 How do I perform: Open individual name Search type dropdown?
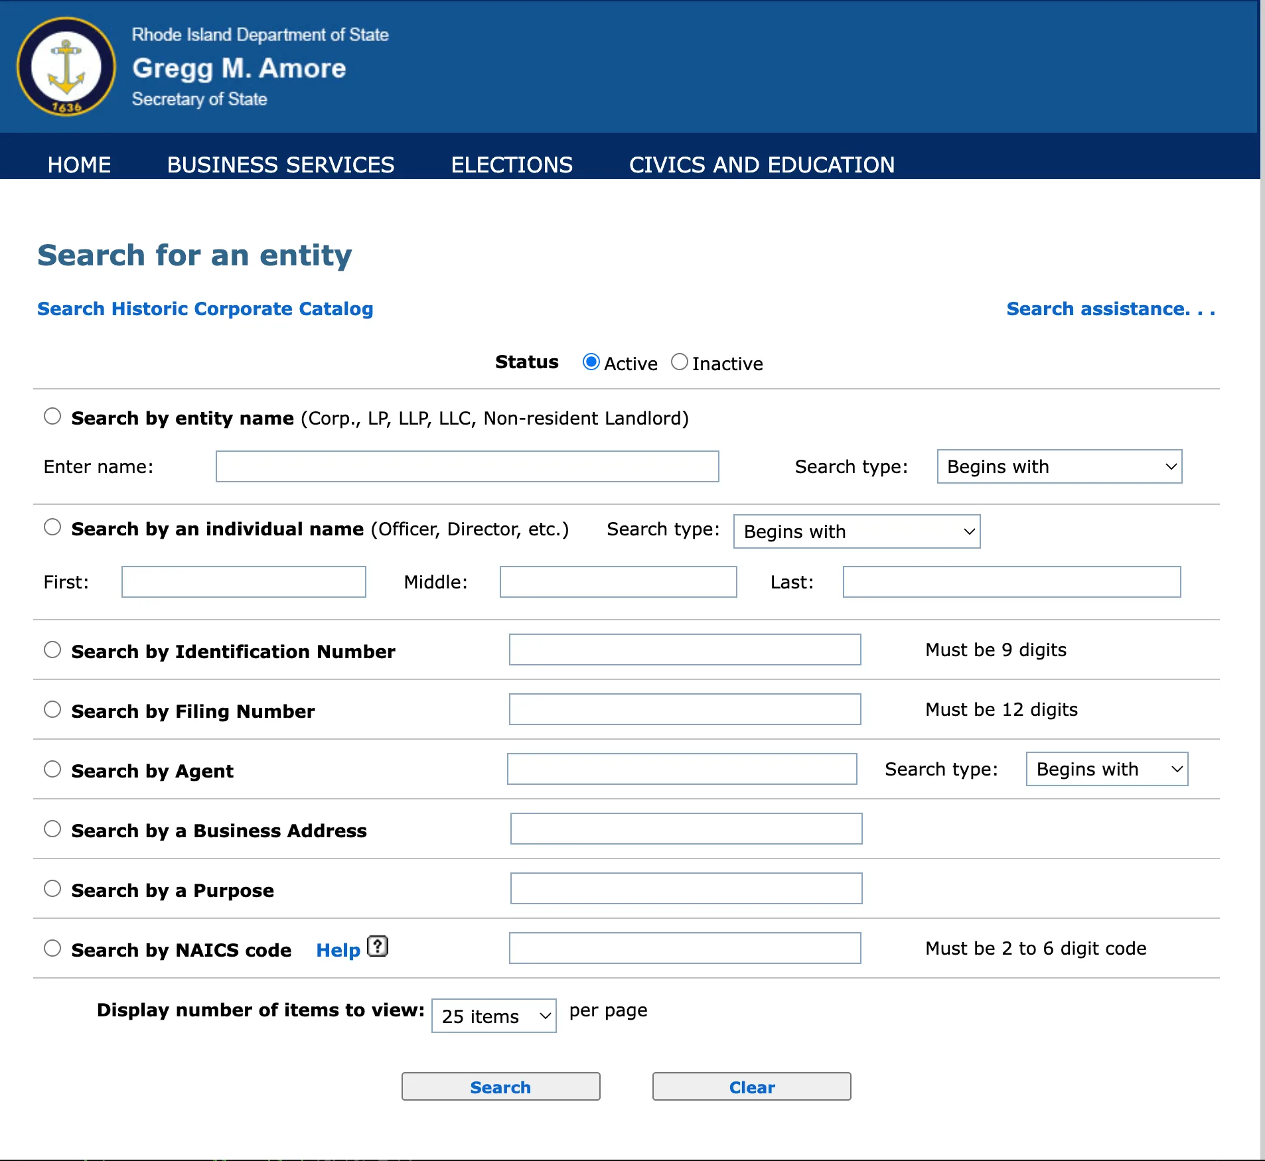(x=857, y=531)
